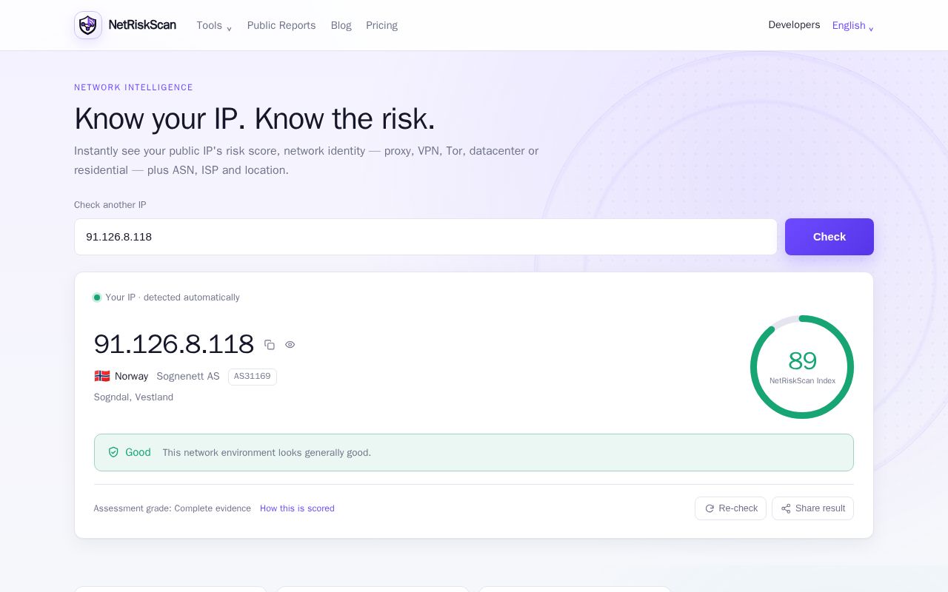This screenshot has height=592, width=948.
Task: Click the purple Check button
Action: pyautogui.click(x=829, y=237)
